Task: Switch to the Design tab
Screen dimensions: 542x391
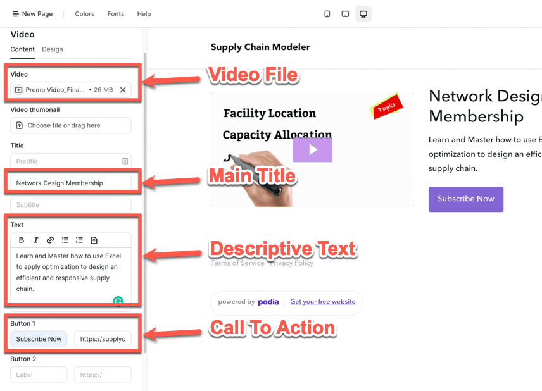Action: tap(53, 49)
